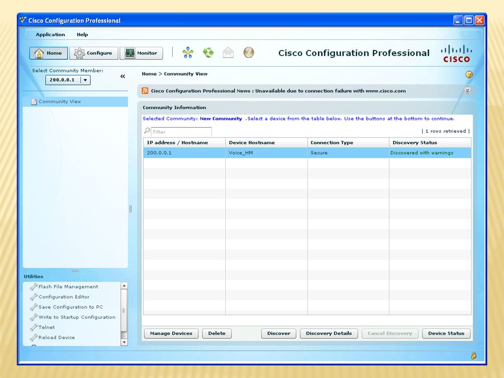Choose Write to Startup Configuration
The width and height of the screenshot is (504, 378).
coord(77,317)
